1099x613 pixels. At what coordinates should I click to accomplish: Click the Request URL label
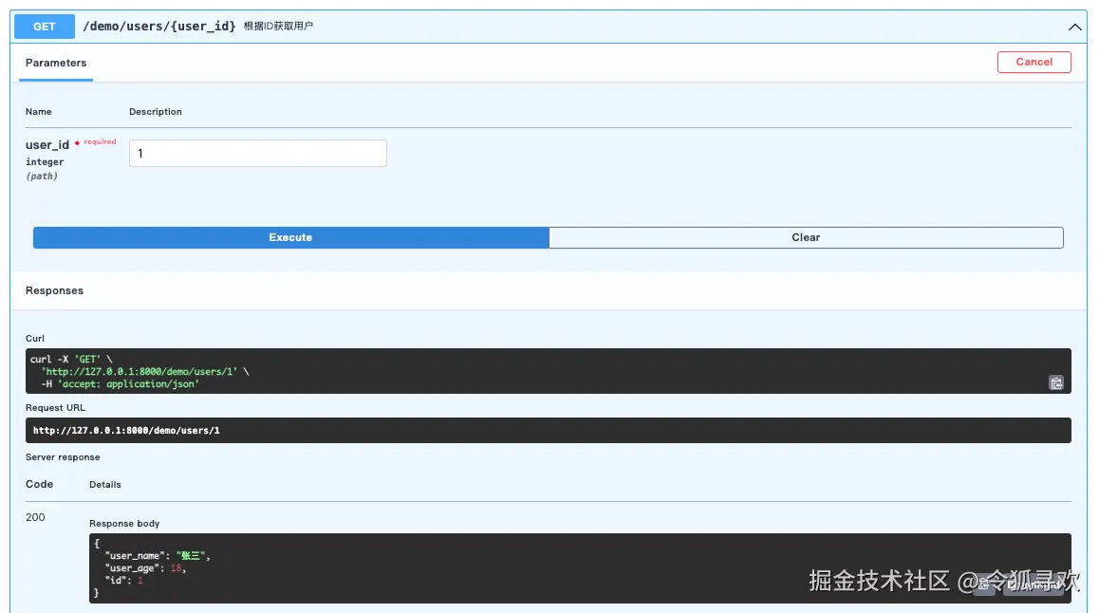[x=55, y=408]
